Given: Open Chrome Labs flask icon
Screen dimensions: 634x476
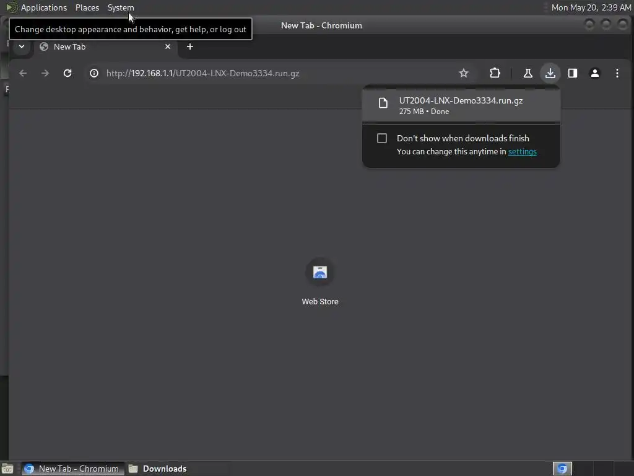Looking at the screenshot, I should coord(528,73).
